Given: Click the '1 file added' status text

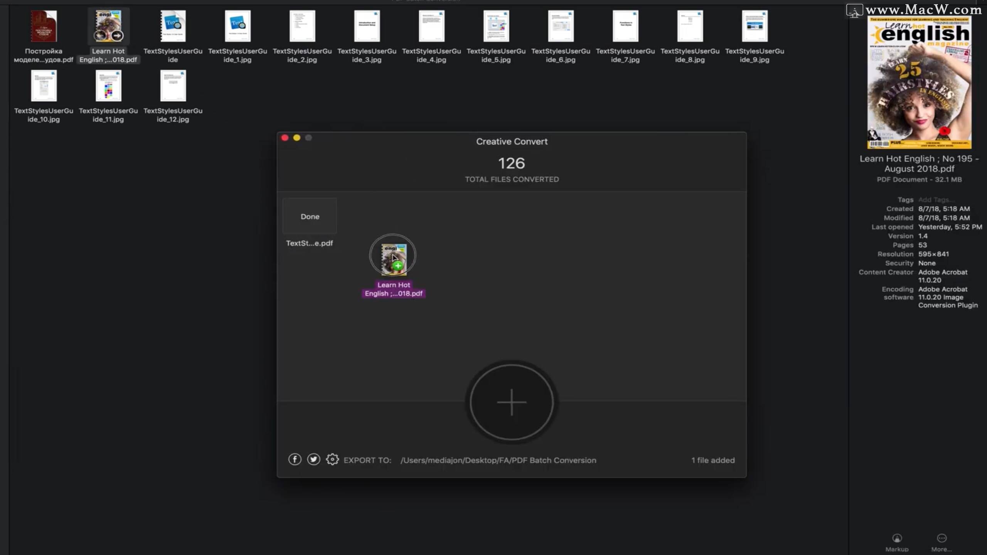Looking at the screenshot, I should (x=713, y=460).
